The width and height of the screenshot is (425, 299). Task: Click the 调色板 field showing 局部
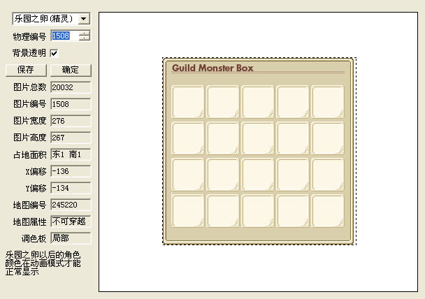coord(71,238)
